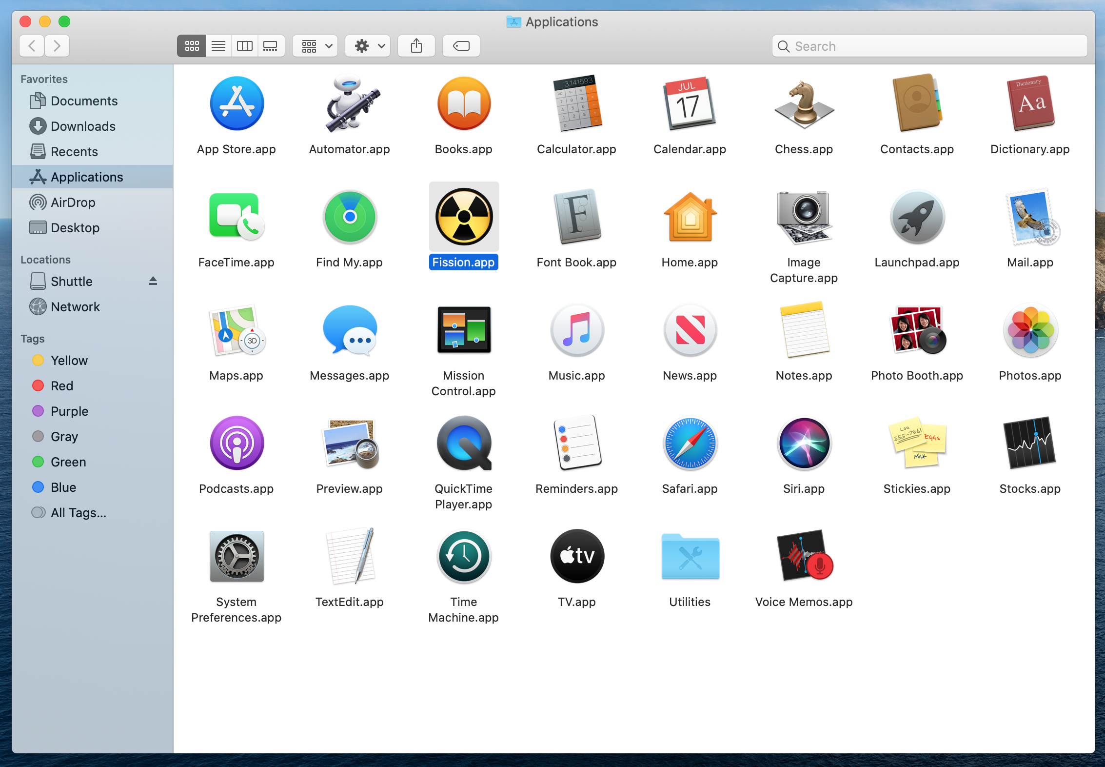The image size is (1105, 767).
Task: Filter by the Red tag
Action: (x=93, y=386)
